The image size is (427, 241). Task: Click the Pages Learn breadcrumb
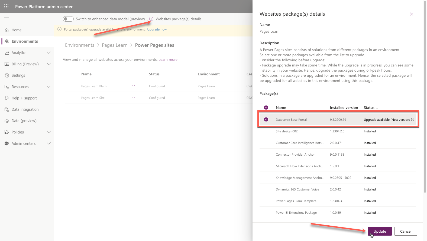(115, 45)
